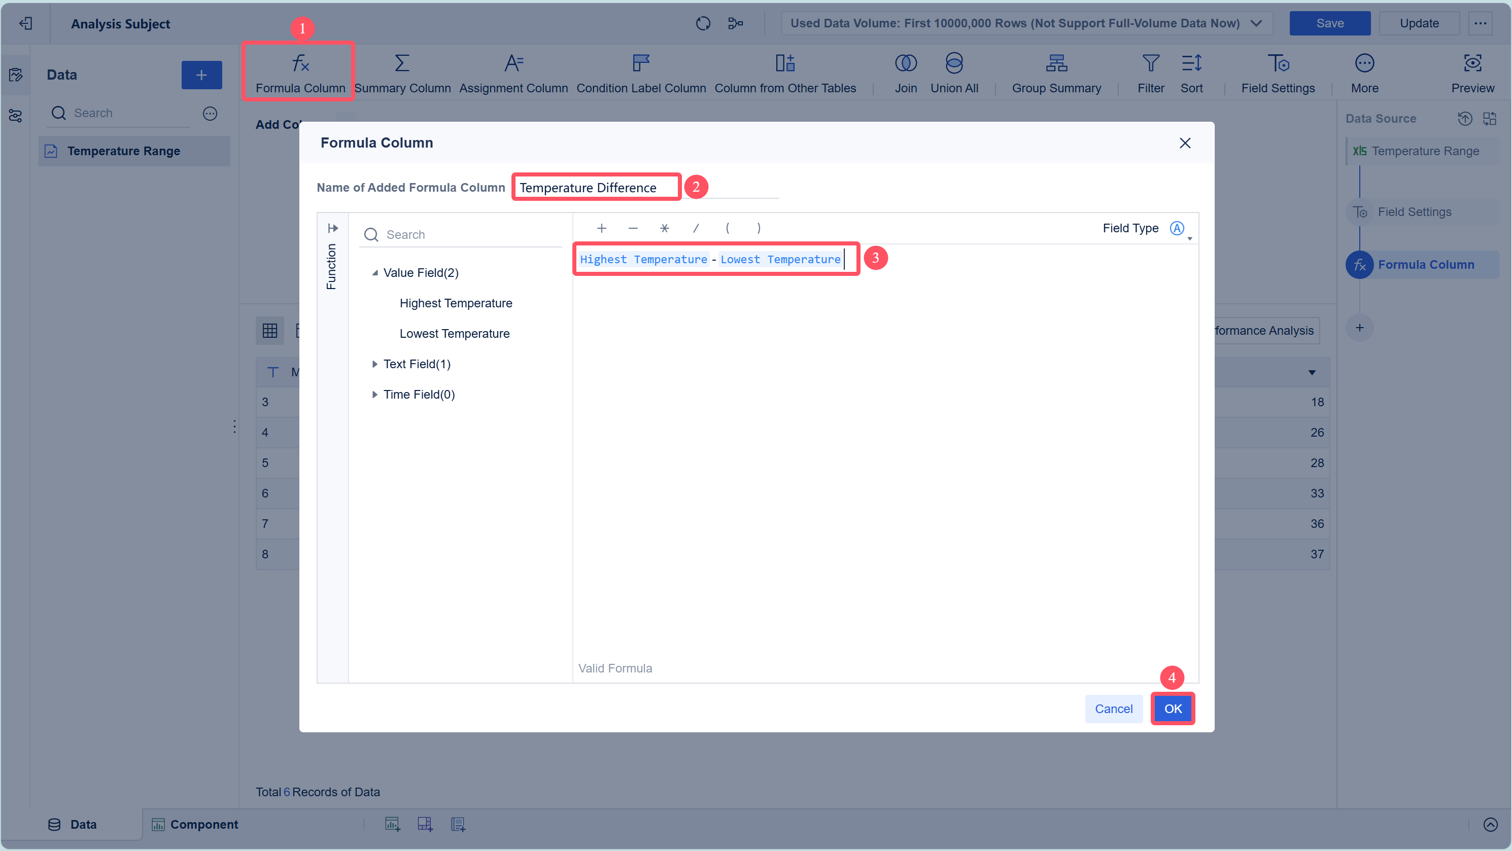1512x851 pixels.
Task: Open Condition Label Column tool
Action: tap(641, 73)
